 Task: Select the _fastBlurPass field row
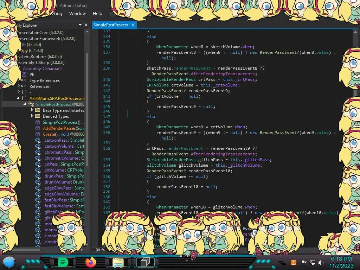[x=60, y=200]
